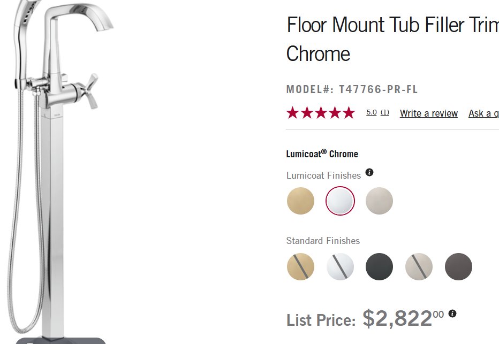Image resolution: width=499 pixels, height=344 pixels.
Task: Click the five red rating stars
Action: pyautogui.click(x=320, y=113)
